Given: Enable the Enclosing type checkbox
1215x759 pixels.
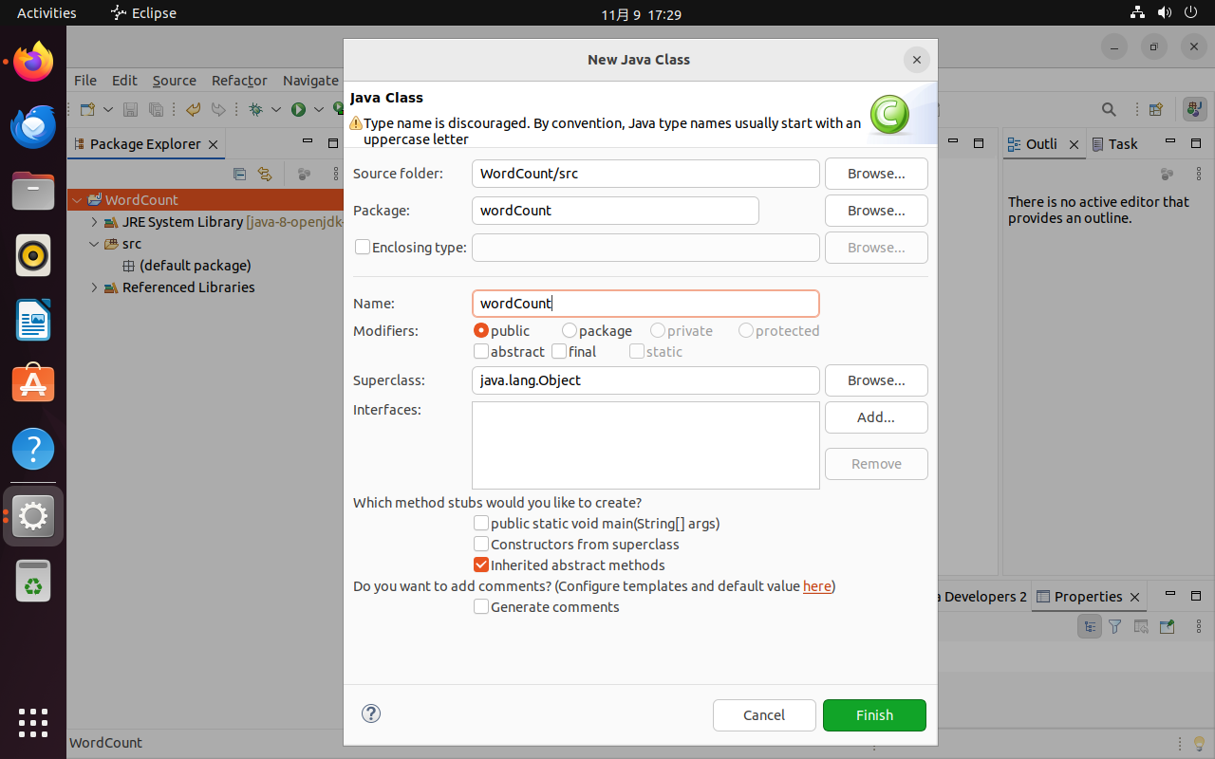Looking at the screenshot, I should pyautogui.click(x=363, y=247).
